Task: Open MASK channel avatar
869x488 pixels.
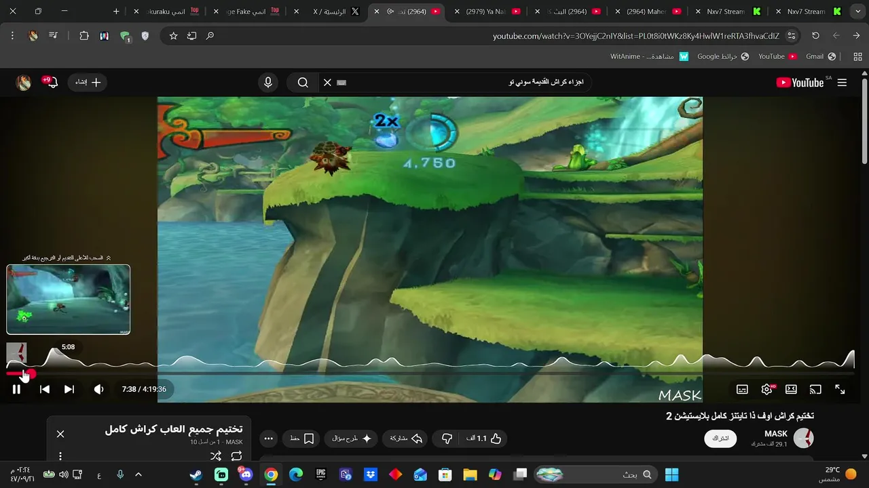Action: coord(804,438)
